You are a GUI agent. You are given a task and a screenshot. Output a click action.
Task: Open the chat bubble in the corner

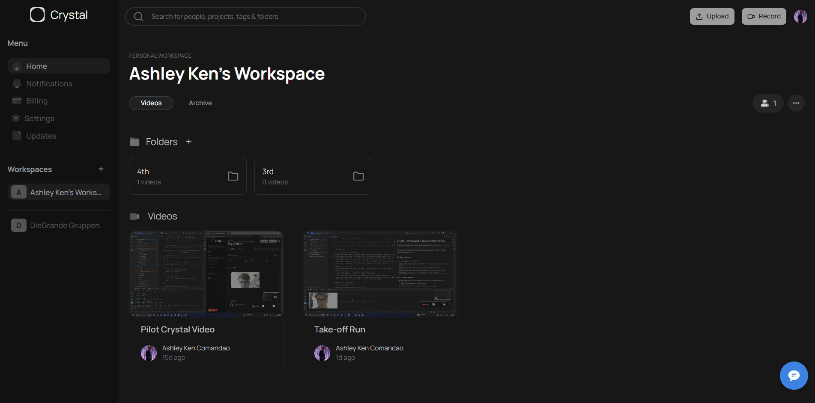(x=794, y=376)
